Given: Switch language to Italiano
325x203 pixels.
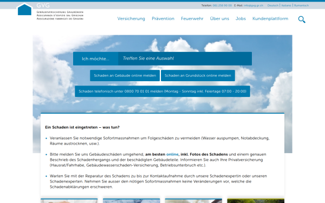Looking at the screenshot, I should pyautogui.click(x=286, y=5).
